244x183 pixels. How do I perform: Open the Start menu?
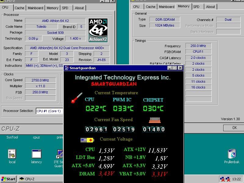pyautogui.click(x=9, y=179)
